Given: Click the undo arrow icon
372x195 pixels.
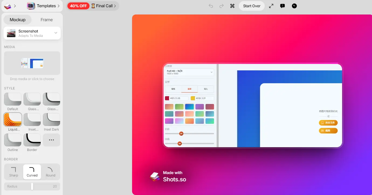Looking at the screenshot, I should pyautogui.click(x=211, y=6).
